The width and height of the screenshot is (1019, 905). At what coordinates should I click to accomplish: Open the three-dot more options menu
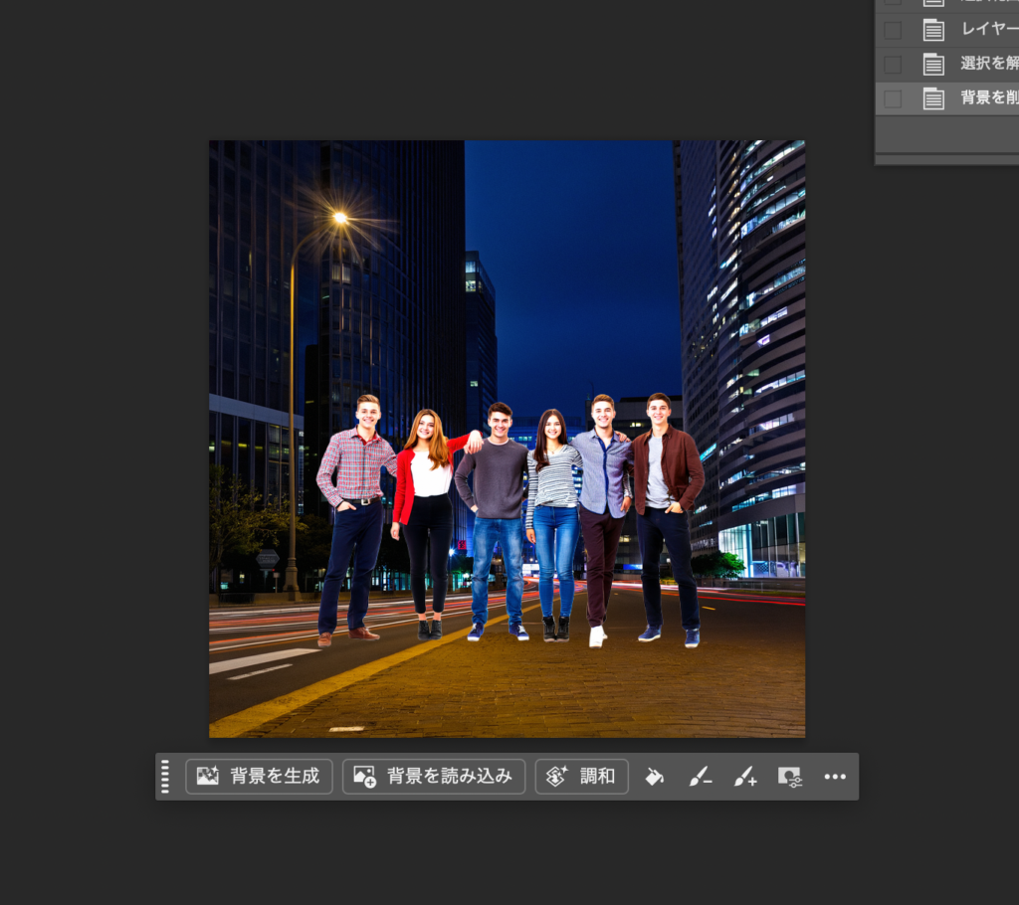pos(835,777)
